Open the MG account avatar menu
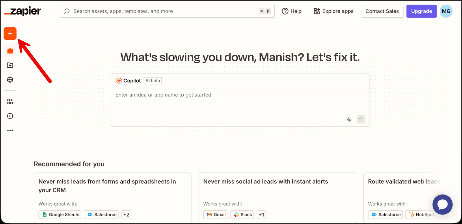 point(446,11)
